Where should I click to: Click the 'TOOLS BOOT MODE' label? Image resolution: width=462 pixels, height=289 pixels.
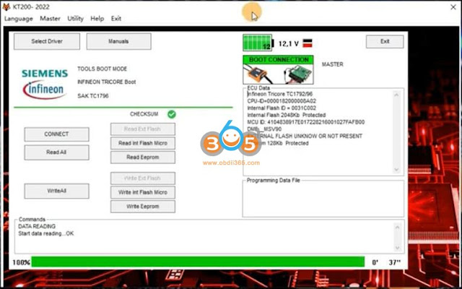[103, 69]
